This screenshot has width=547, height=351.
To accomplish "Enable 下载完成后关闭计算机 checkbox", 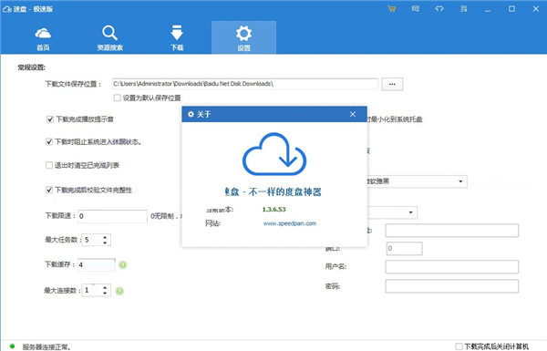I will pos(459,346).
